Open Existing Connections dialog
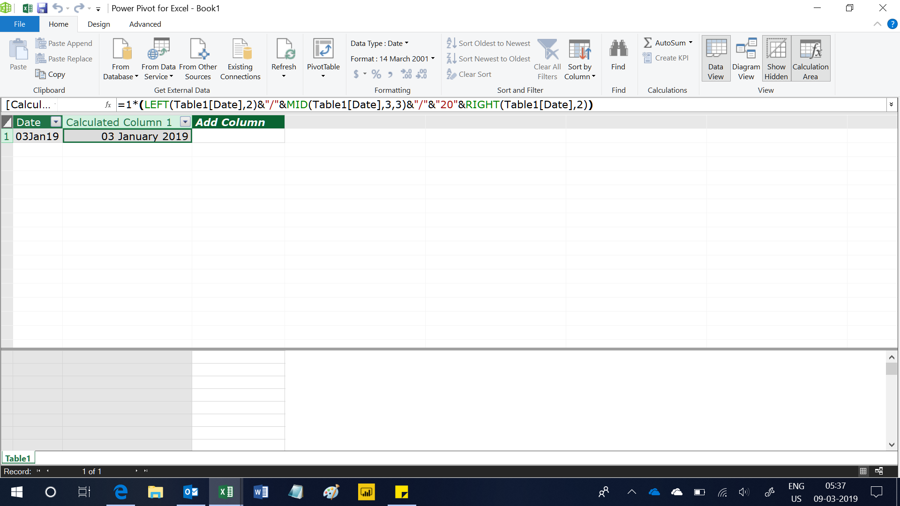The width and height of the screenshot is (900, 506). [x=240, y=59]
